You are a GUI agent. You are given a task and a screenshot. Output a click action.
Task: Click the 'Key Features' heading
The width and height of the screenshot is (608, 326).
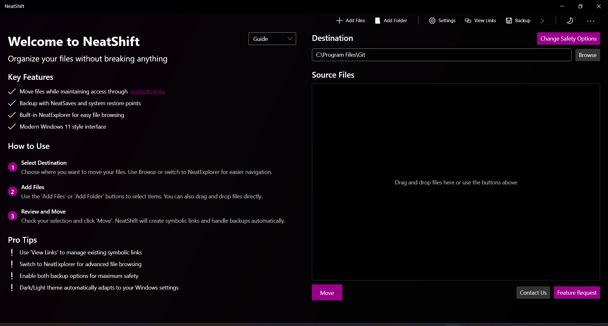coord(31,77)
